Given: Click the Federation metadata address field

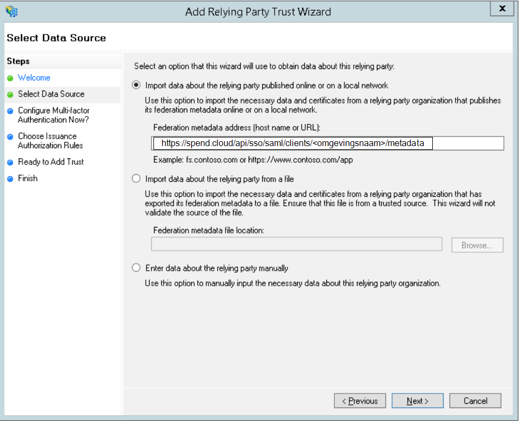Looking at the screenshot, I should [x=328, y=143].
